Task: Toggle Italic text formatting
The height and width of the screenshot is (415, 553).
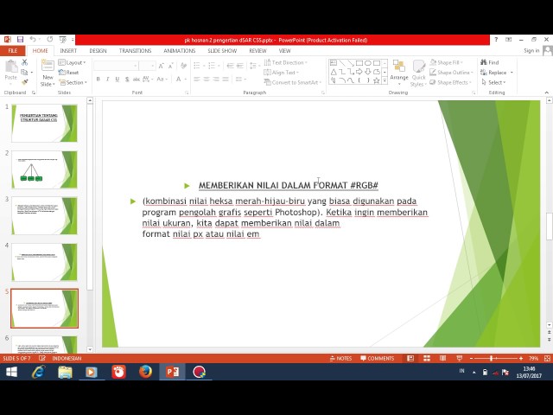Action: click(108, 80)
